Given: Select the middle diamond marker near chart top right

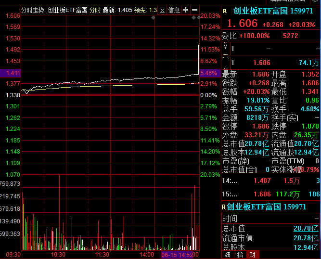Looking at the screenshot, I should [x=193, y=18].
